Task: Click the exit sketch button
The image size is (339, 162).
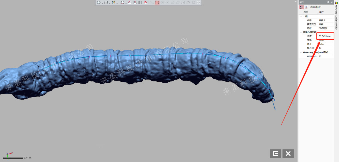Action: tap(275, 153)
